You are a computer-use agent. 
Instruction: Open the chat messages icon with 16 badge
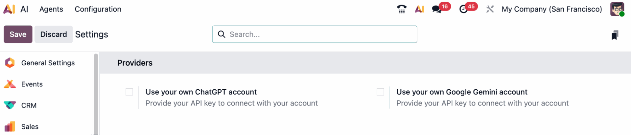coord(437,9)
